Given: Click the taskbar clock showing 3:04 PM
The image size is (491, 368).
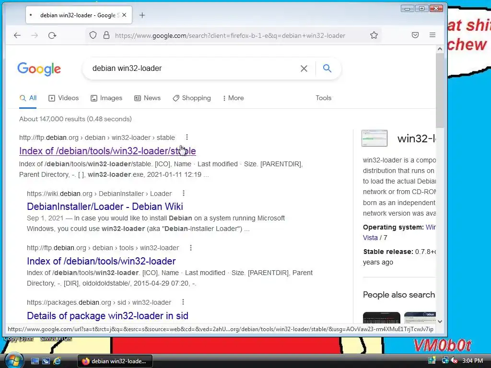Looking at the screenshot, I should coord(472,361).
